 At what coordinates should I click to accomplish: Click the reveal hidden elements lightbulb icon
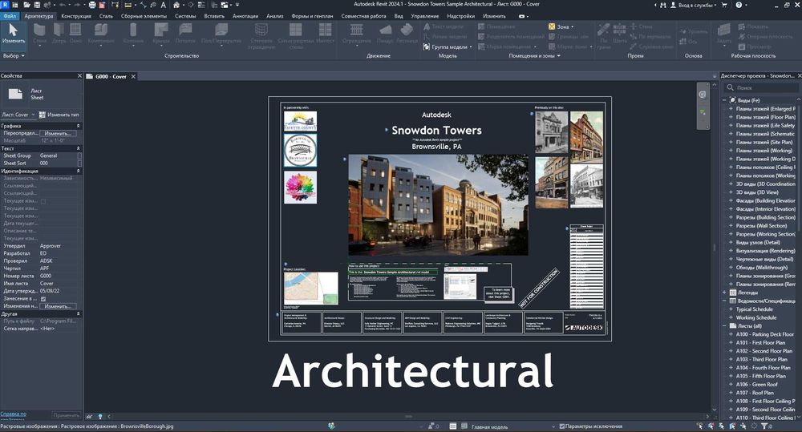100,416
